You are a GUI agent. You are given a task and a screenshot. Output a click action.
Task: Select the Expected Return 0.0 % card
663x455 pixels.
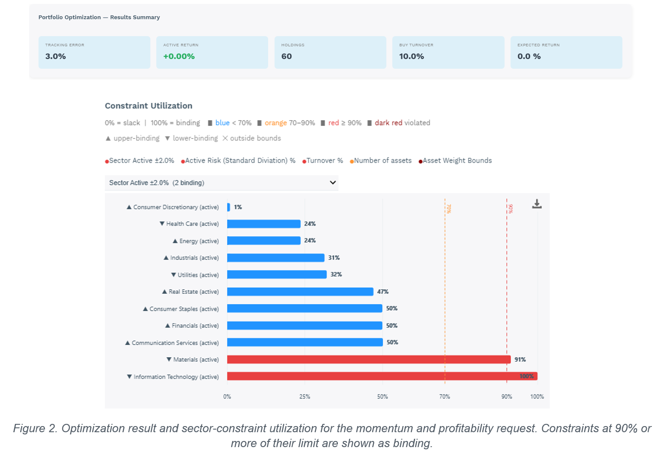pyautogui.click(x=566, y=52)
